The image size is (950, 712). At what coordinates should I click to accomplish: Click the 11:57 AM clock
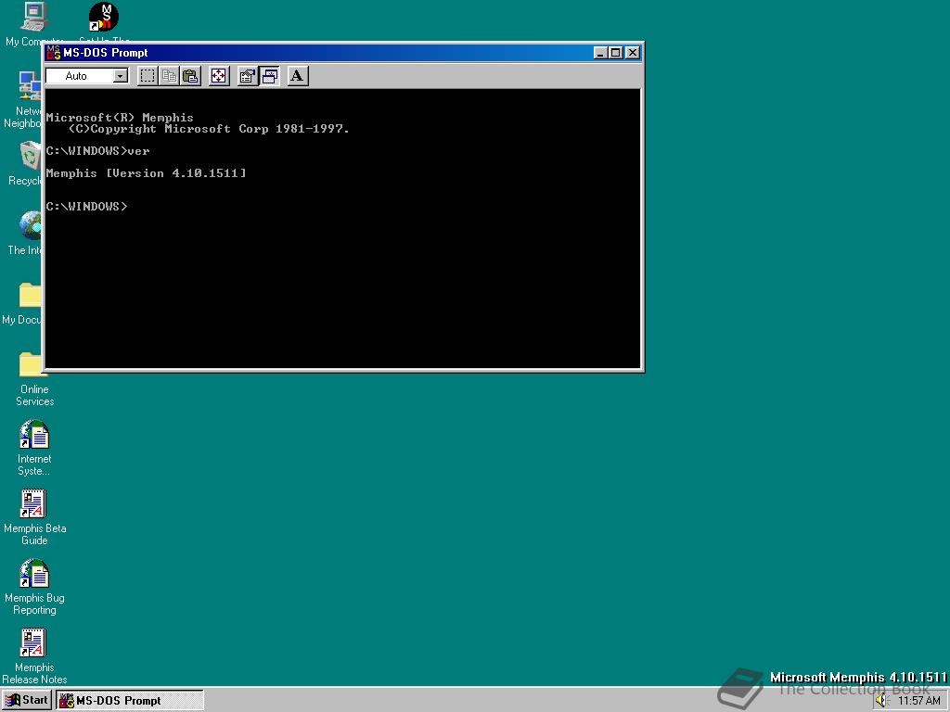[919, 701]
